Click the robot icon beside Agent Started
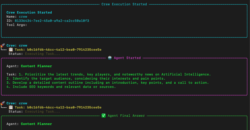 (x=110, y=58)
